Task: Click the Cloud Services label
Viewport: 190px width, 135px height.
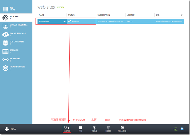Action: coord(18,33)
